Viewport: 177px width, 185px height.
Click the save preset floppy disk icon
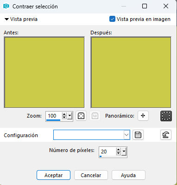click(138, 135)
